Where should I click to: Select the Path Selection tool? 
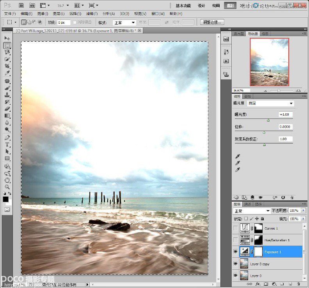[7, 151]
